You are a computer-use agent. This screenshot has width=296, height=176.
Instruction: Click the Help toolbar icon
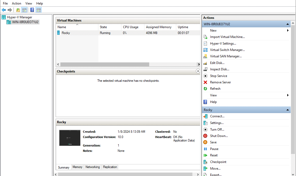pos(32,10)
